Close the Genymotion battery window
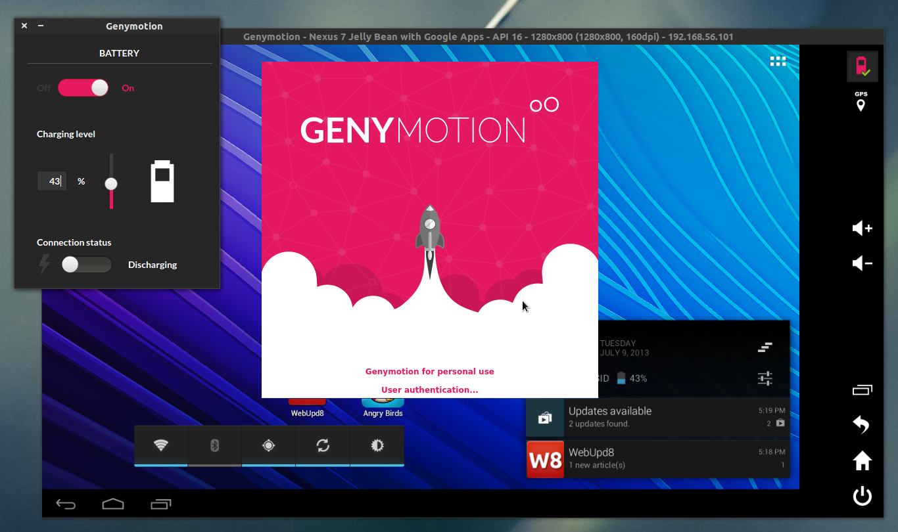 [24, 26]
